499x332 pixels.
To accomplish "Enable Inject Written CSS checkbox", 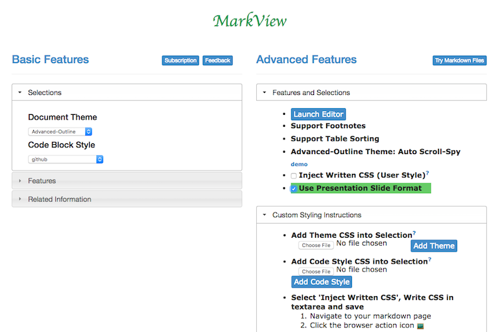I will point(293,176).
